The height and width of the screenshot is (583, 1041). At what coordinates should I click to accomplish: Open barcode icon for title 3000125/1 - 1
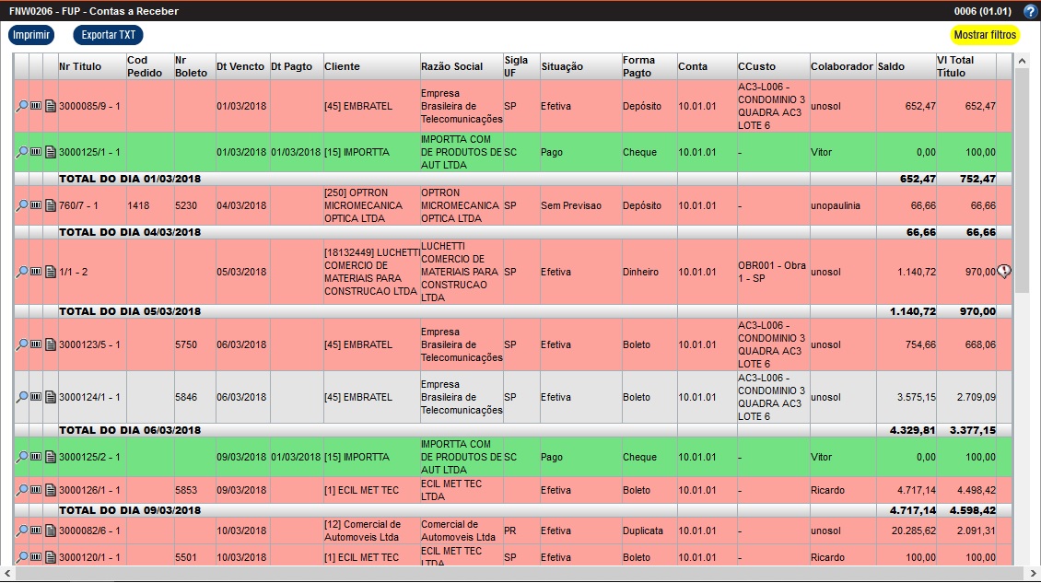(36, 152)
